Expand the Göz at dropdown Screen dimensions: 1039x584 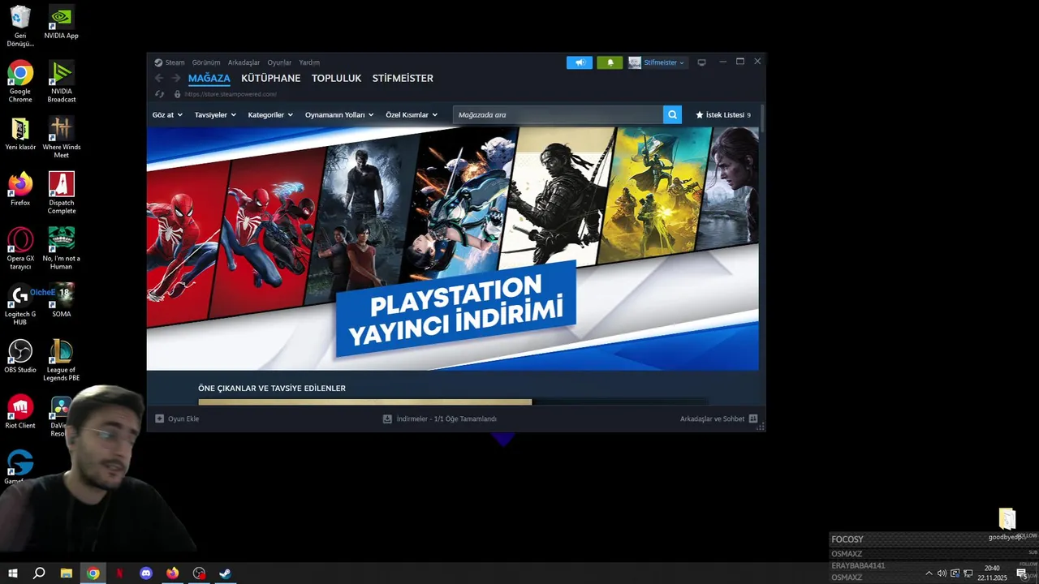[x=167, y=115]
